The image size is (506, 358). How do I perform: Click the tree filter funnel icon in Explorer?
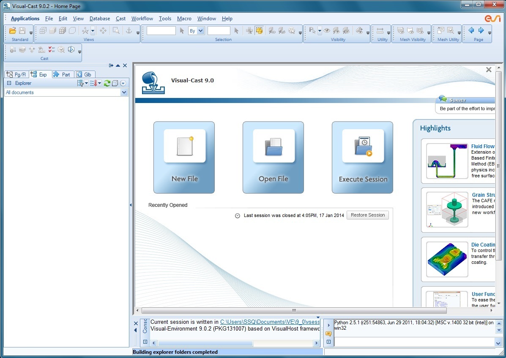80,83
